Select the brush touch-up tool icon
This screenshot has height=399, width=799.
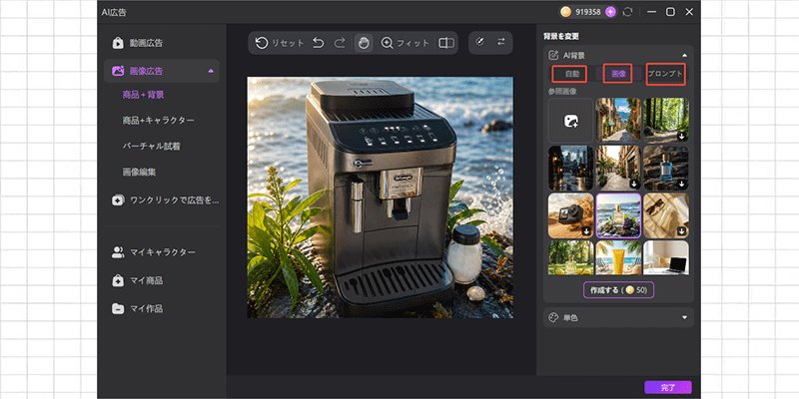pyautogui.click(x=479, y=42)
